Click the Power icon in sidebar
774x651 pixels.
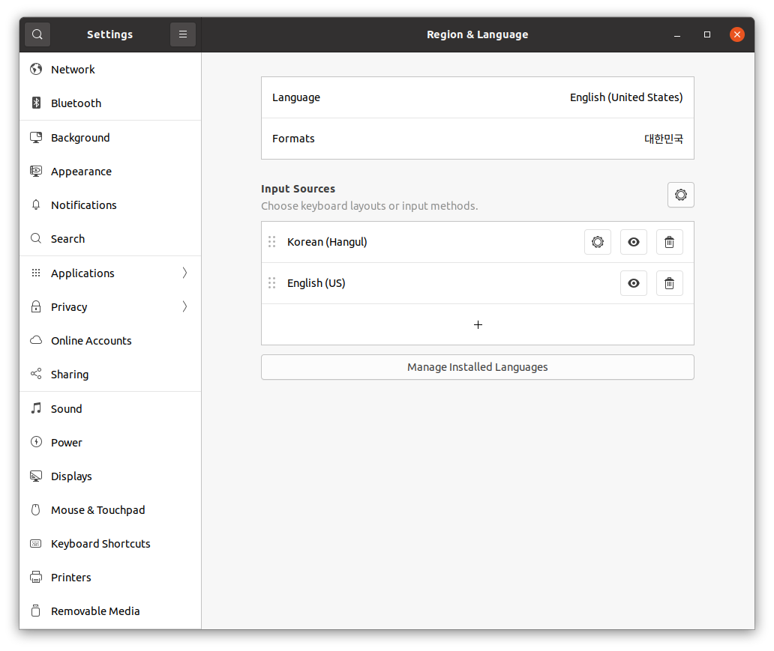(36, 442)
